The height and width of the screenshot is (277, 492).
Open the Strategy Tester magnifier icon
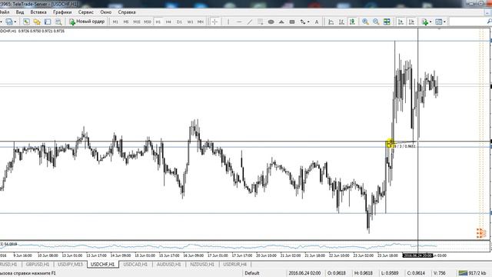[58, 22]
